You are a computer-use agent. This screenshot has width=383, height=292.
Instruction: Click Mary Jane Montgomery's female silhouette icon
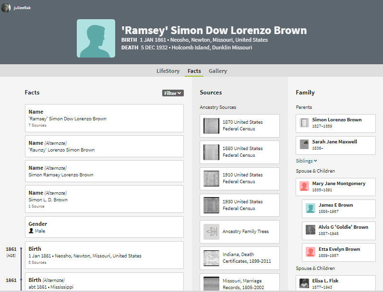tap(304, 187)
